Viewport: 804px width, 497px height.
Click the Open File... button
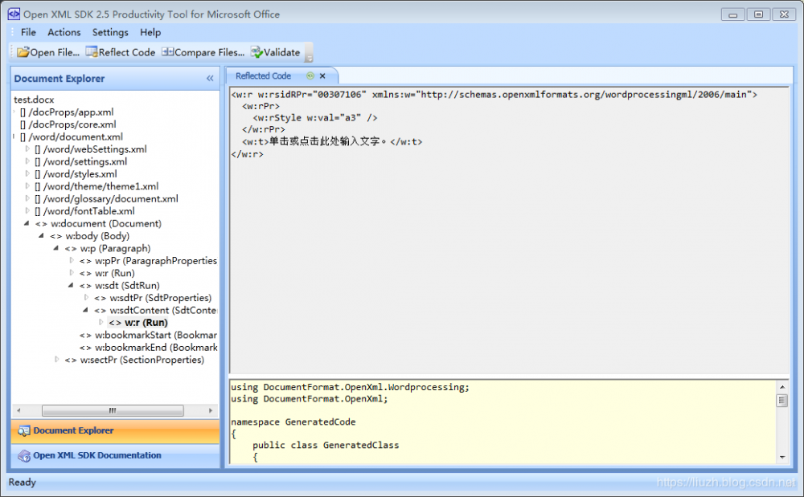[x=48, y=52]
